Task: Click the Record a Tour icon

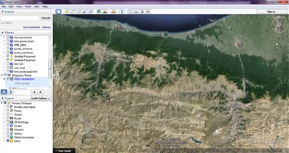Action: 91,11
